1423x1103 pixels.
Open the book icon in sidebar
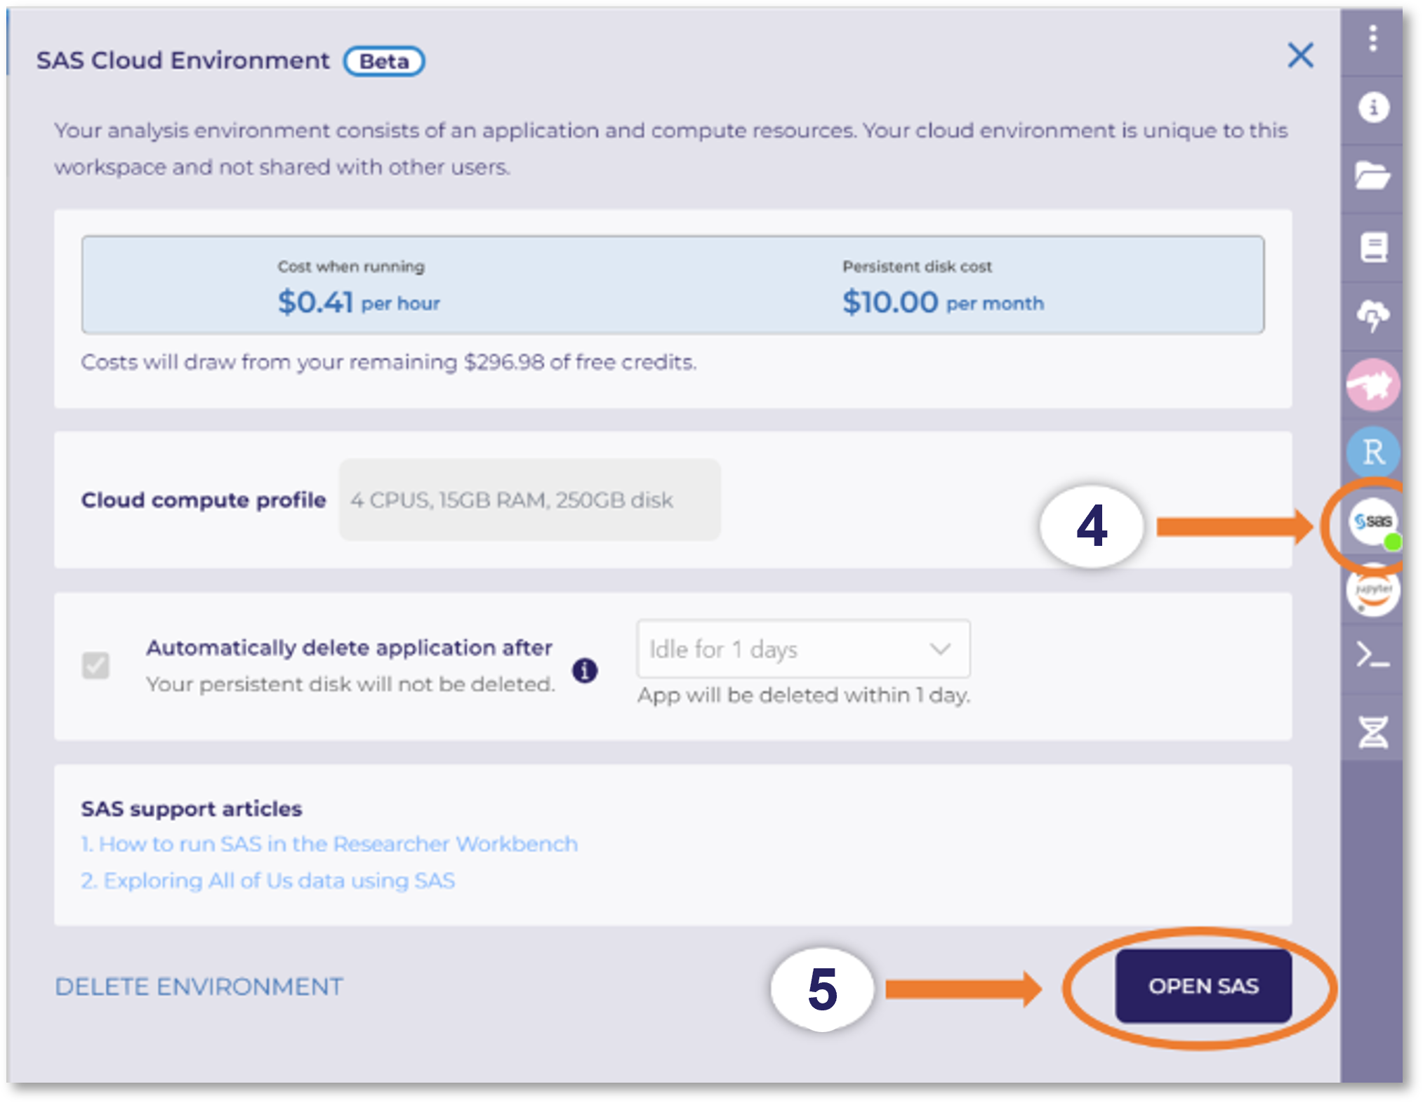pyautogui.click(x=1372, y=247)
